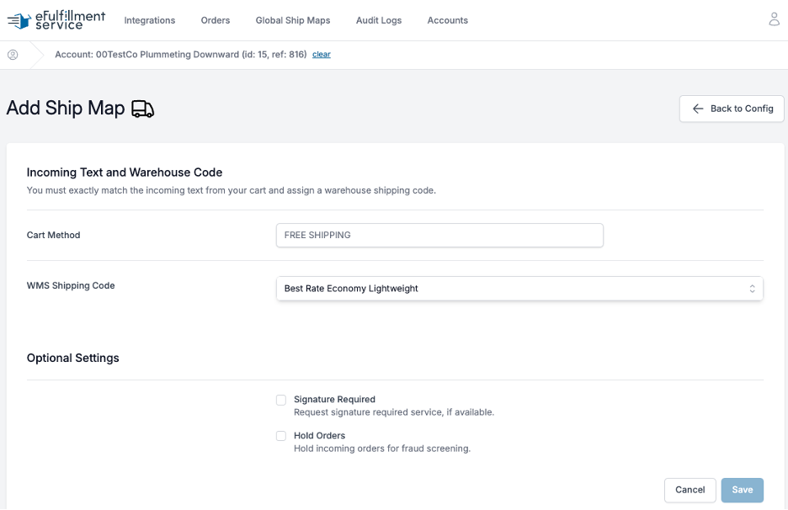Click the back arrow icon in Back to Config

click(698, 109)
